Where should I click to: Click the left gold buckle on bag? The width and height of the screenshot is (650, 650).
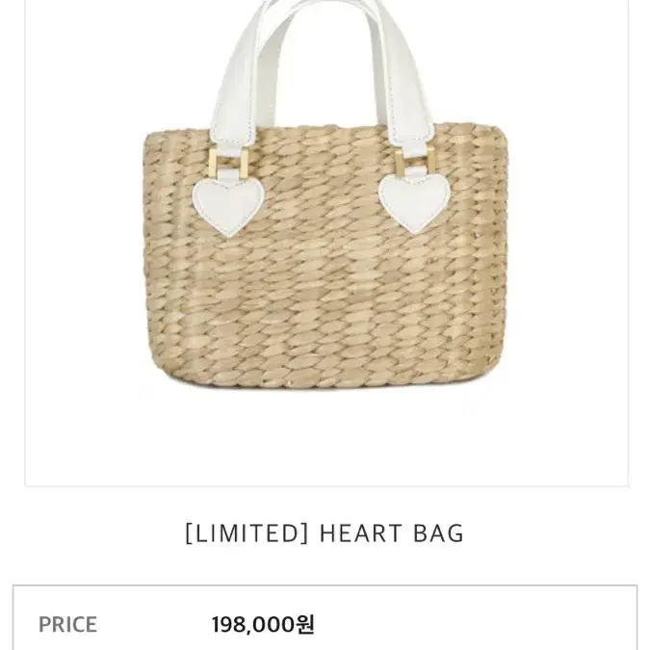point(228,164)
